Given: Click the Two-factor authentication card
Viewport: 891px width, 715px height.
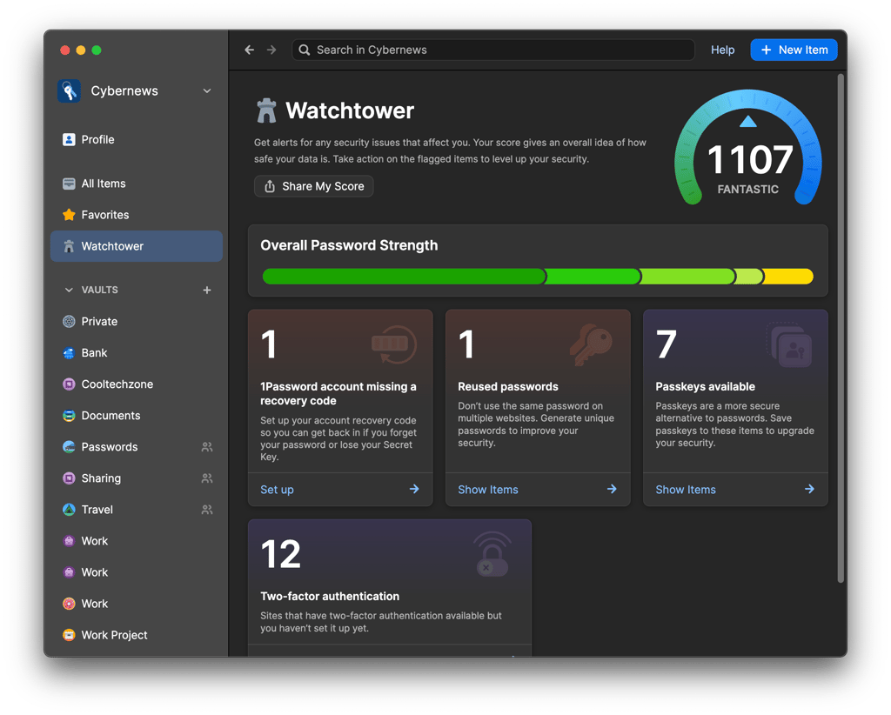Looking at the screenshot, I should 390,588.
